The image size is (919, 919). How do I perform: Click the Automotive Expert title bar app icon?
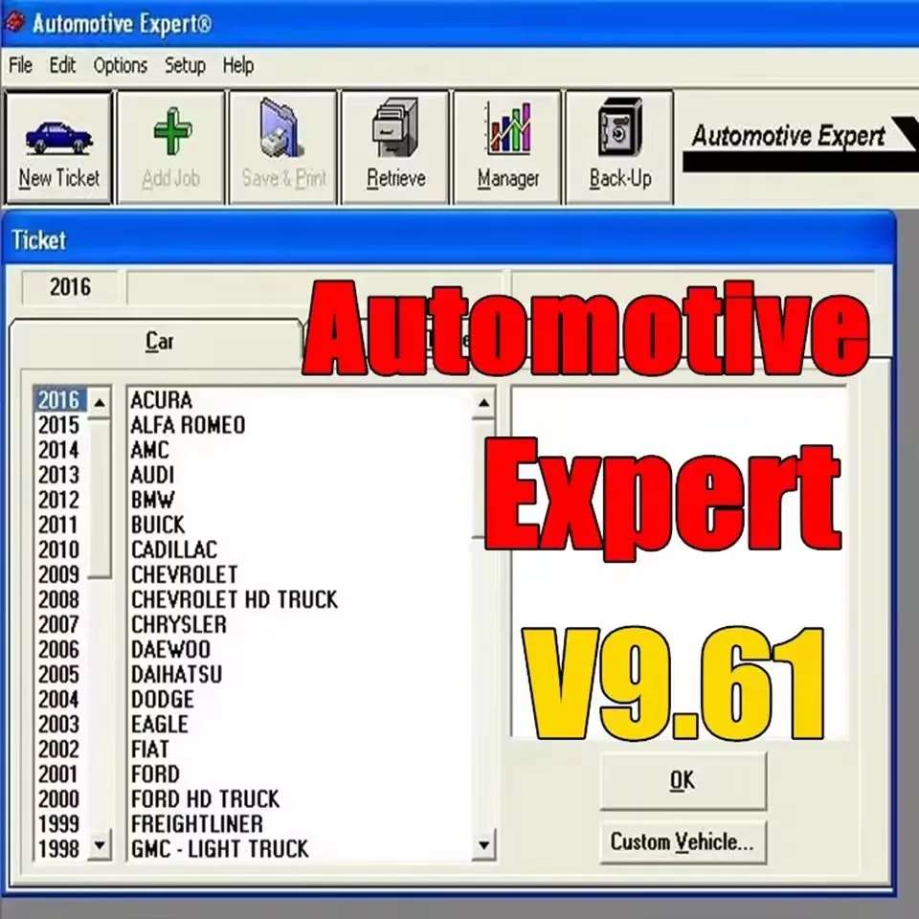pyautogui.click(x=14, y=23)
